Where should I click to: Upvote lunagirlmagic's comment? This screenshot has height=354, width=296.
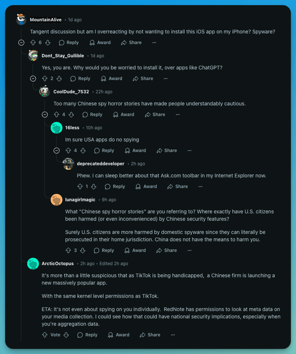69,250
